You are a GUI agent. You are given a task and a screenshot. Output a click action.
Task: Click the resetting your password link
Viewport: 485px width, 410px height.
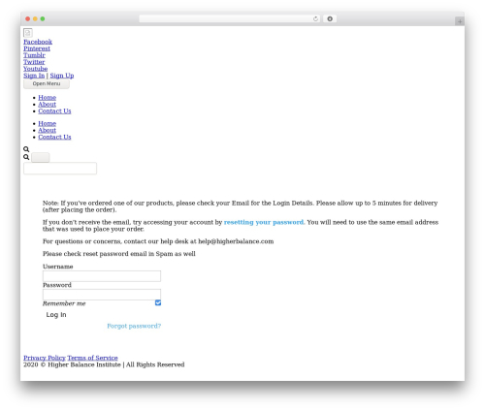264,222
